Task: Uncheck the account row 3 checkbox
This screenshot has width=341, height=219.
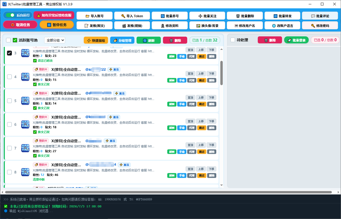Action: [x=9, y=53]
